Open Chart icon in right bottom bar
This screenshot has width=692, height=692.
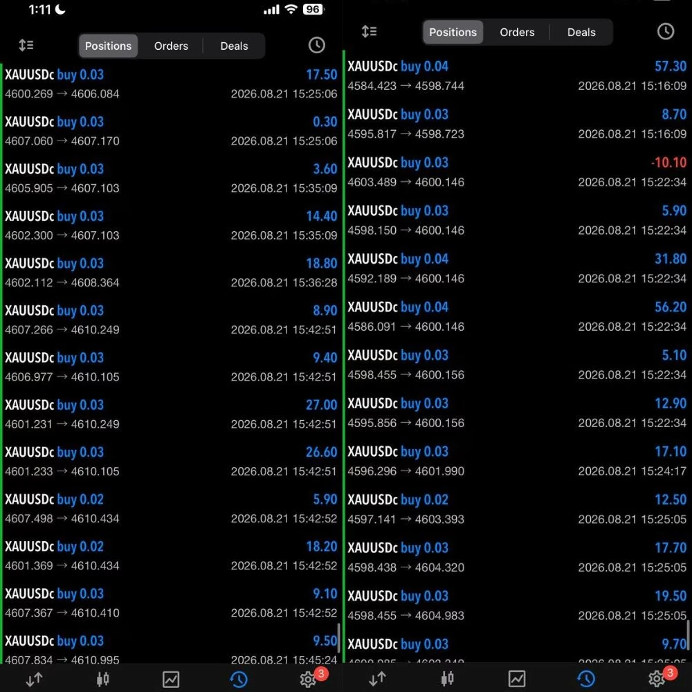(x=516, y=679)
